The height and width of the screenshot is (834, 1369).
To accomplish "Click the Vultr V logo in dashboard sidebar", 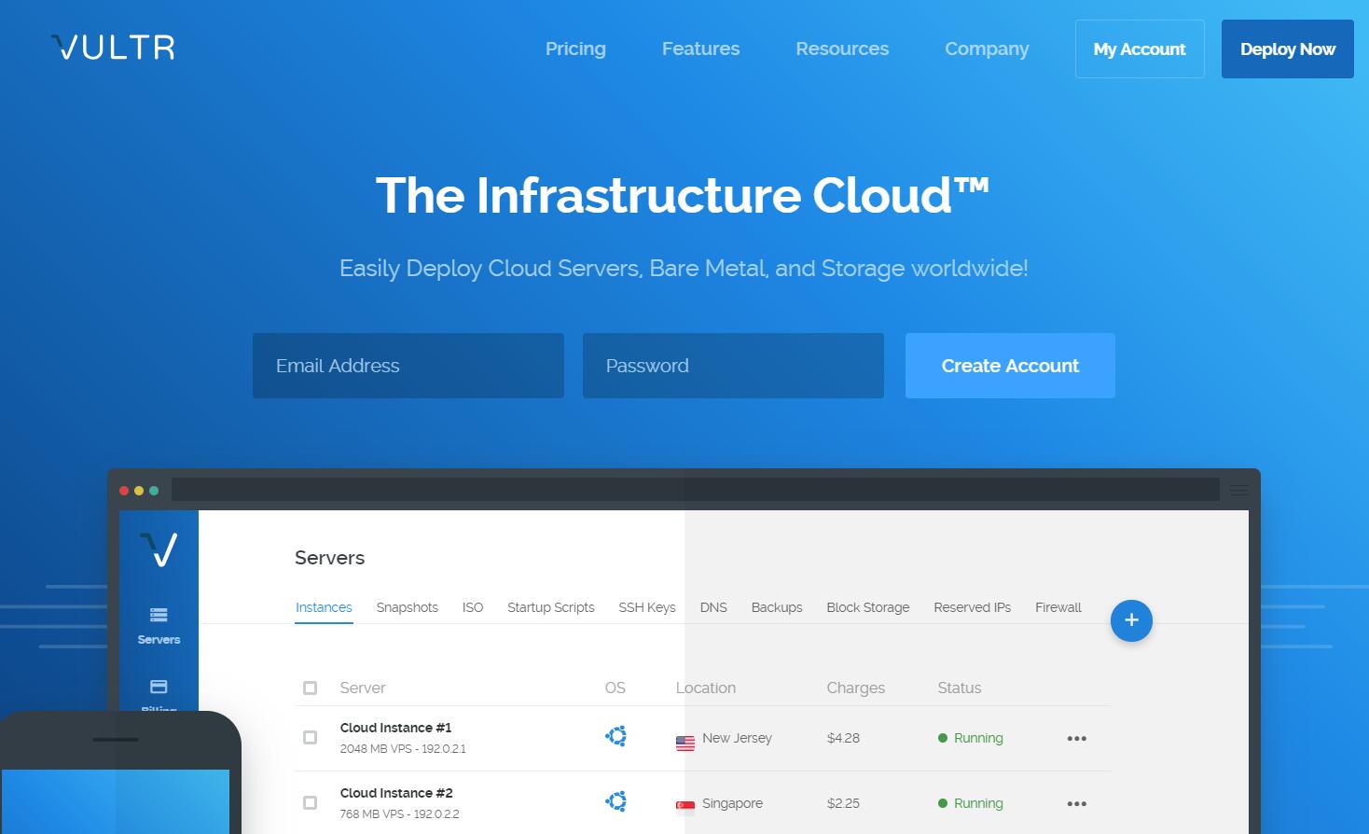I will tap(159, 549).
